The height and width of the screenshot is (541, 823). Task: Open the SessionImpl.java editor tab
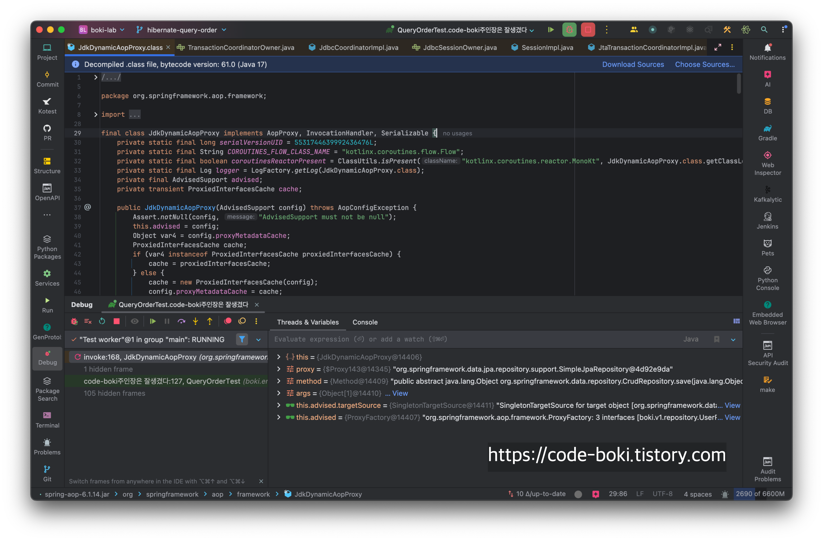[547, 48]
